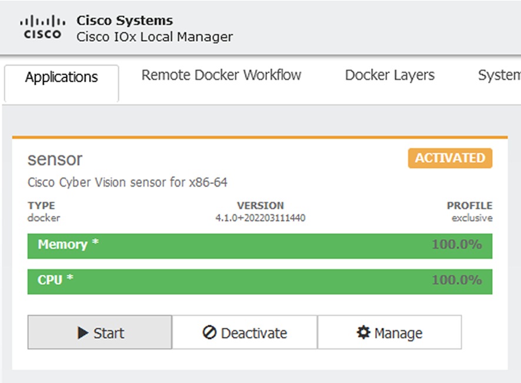The image size is (521, 383).
Task: Click the Cisco IOx Local Manager heading
Action: 155,36
